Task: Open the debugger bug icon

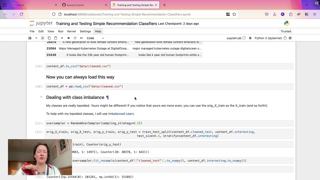Action: pos(250,38)
